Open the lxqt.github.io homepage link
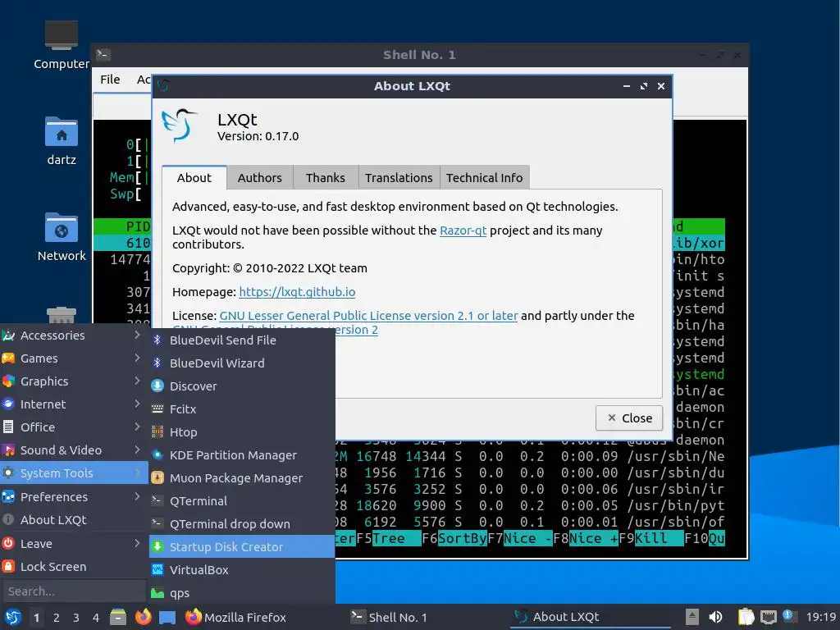The image size is (840, 630). [x=297, y=292]
